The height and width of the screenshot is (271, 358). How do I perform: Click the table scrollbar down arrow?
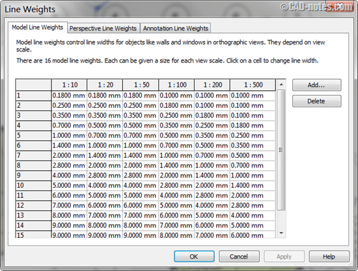tap(281, 233)
